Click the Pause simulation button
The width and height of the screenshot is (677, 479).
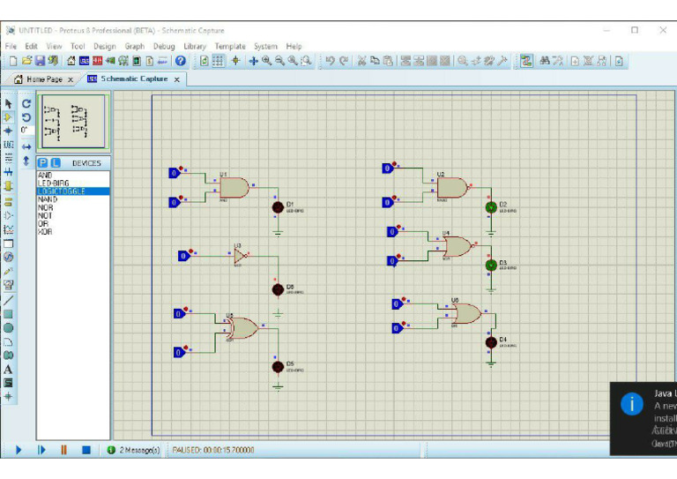click(x=63, y=450)
